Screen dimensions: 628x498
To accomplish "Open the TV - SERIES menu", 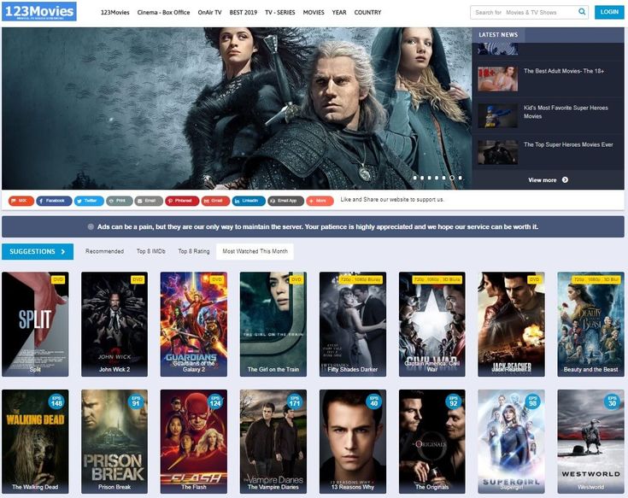I will pos(280,13).
